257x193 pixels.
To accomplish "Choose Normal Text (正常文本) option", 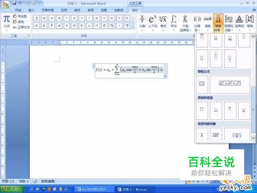I will 21,27.
